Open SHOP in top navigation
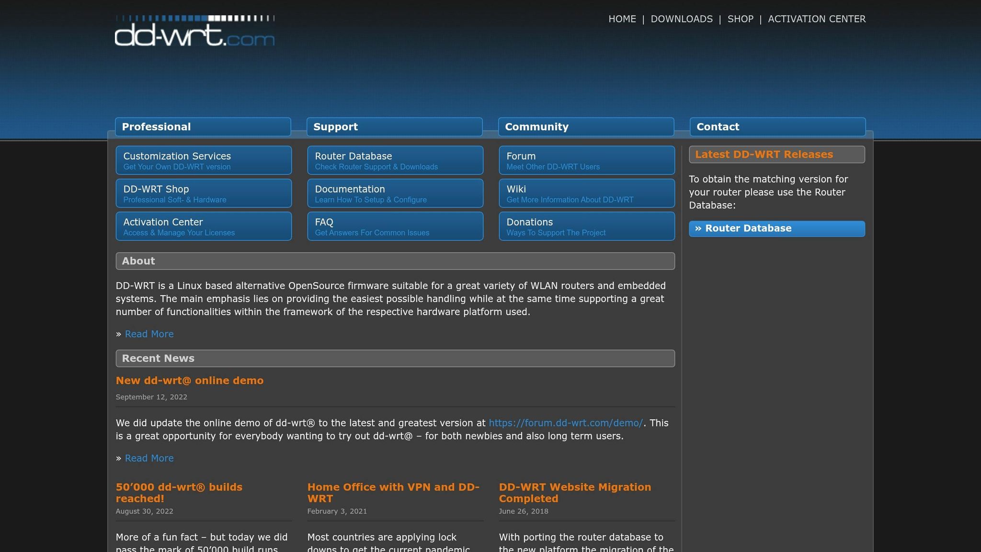This screenshot has height=552, width=981. point(741,19)
